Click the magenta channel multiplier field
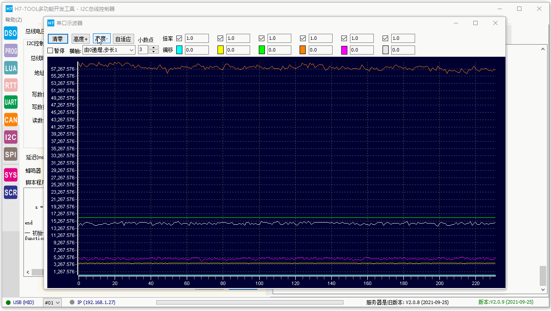 pos(362,38)
